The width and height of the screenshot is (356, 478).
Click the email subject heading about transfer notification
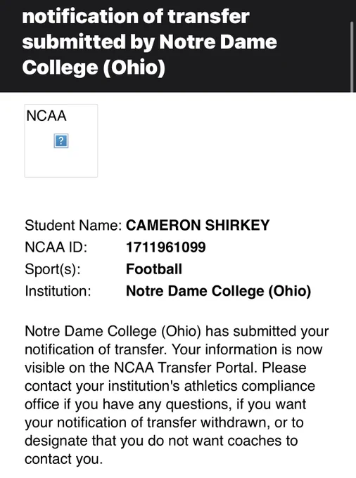click(x=149, y=41)
